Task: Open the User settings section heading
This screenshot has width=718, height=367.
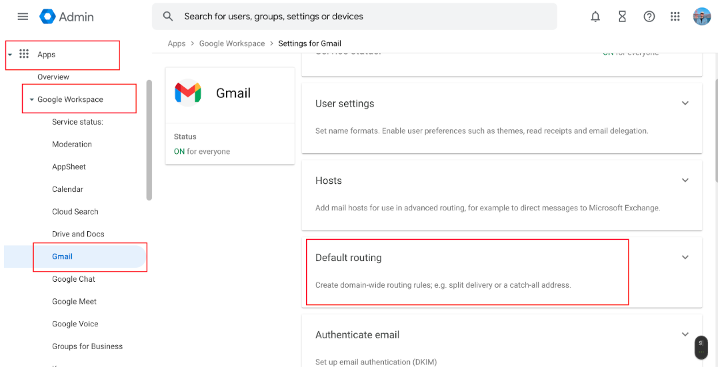Action: click(x=345, y=103)
